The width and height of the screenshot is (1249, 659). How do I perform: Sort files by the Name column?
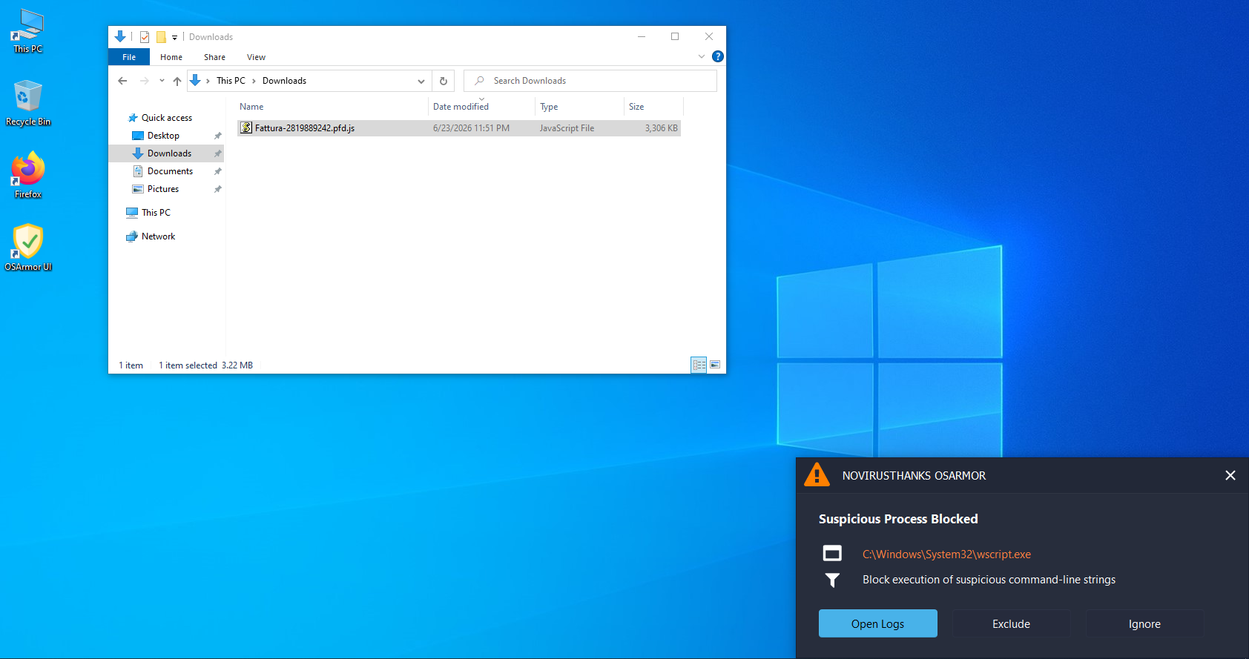[332, 107]
